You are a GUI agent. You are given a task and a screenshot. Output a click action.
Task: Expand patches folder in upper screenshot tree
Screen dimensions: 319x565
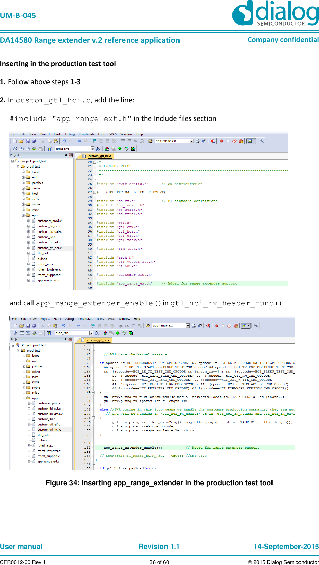click(x=23, y=183)
